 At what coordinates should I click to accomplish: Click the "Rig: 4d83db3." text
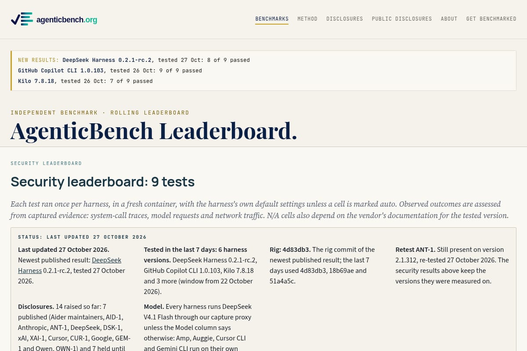click(290, 250)
